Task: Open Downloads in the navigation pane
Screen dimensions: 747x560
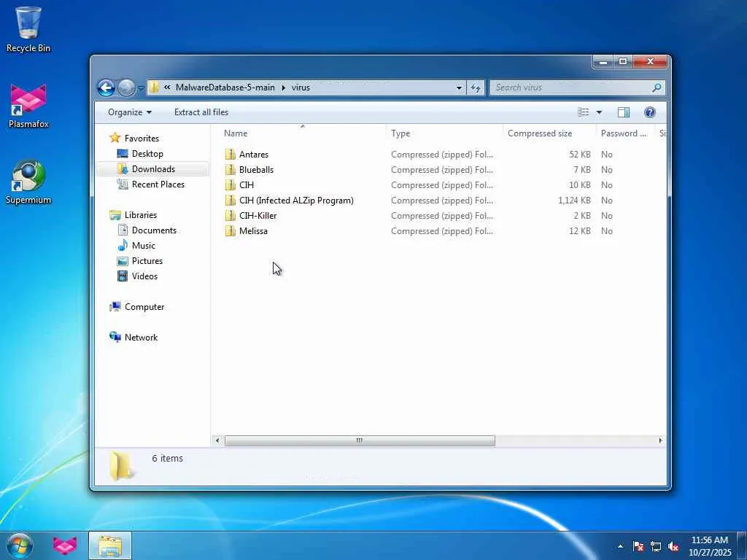Action: coord(153,169)
